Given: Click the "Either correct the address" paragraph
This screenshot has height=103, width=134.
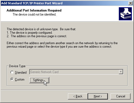Looking at the screenshot, I should 62,45.
